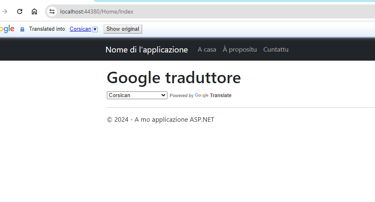Click the address bar URL localhost:44380/Home/Index

[97, 11]
